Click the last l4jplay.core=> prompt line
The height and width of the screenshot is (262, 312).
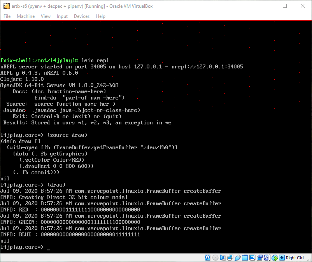[x=25, y=247]
